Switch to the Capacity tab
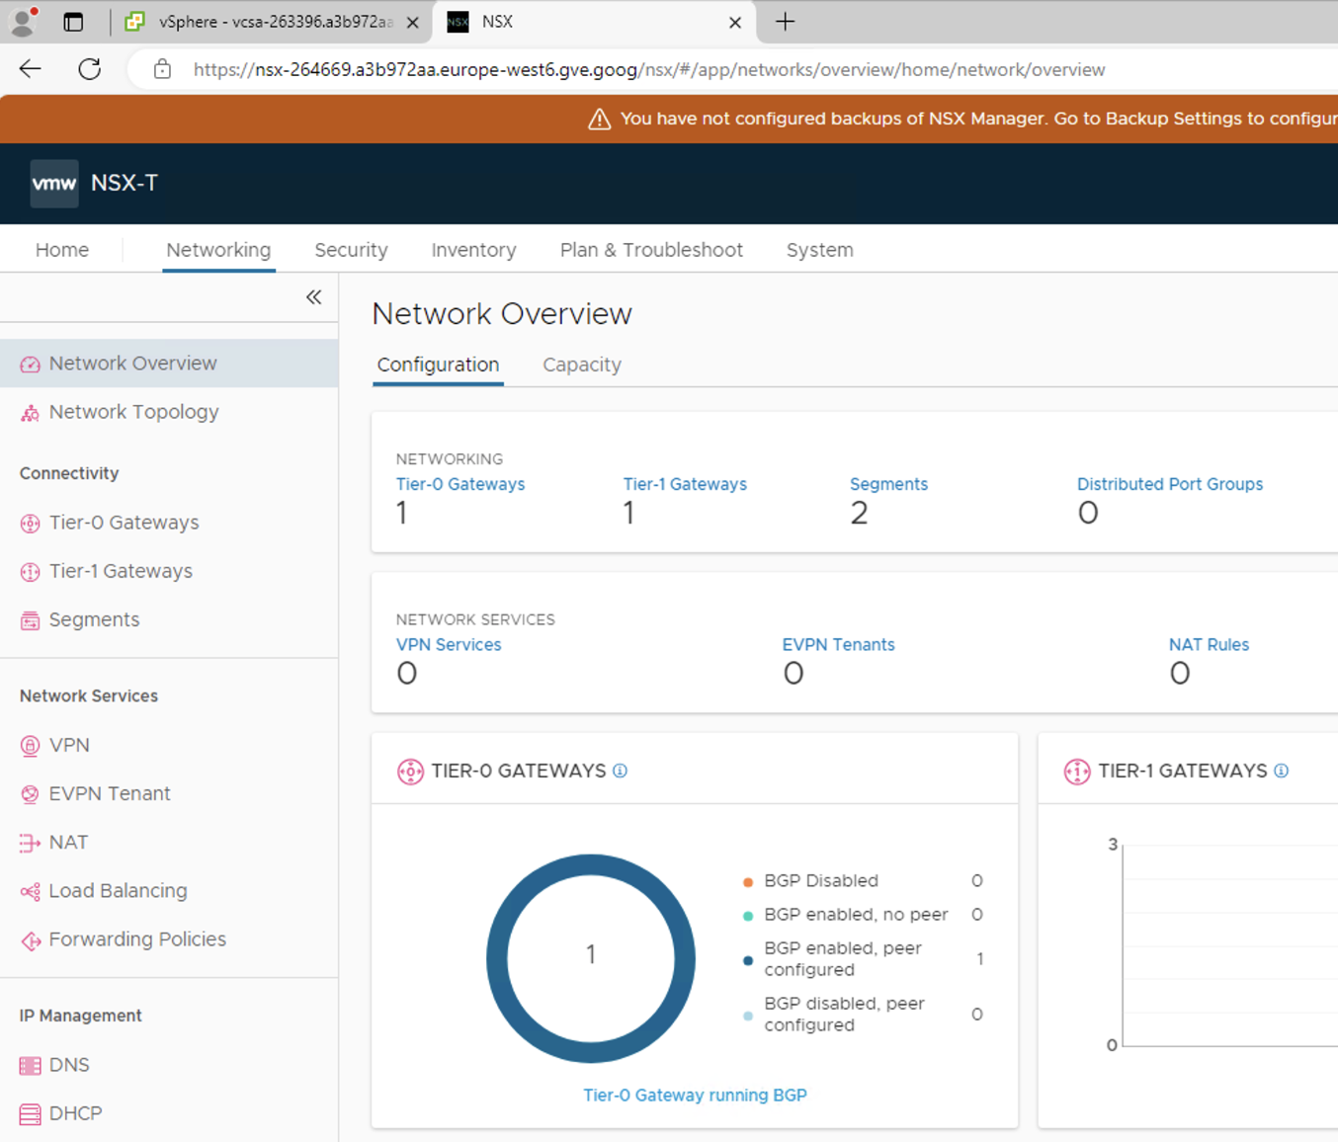This screenshot has width=1338, height=1142. pyautogui.click(x=582, y=365)
